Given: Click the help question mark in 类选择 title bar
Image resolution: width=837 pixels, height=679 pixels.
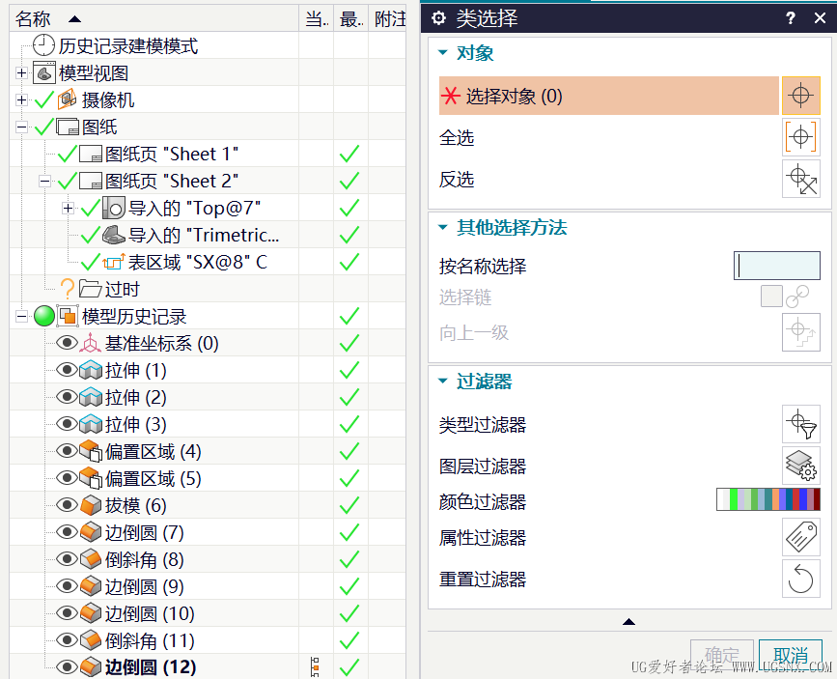Looking at the screenshot, I should (x=791, y=18).
